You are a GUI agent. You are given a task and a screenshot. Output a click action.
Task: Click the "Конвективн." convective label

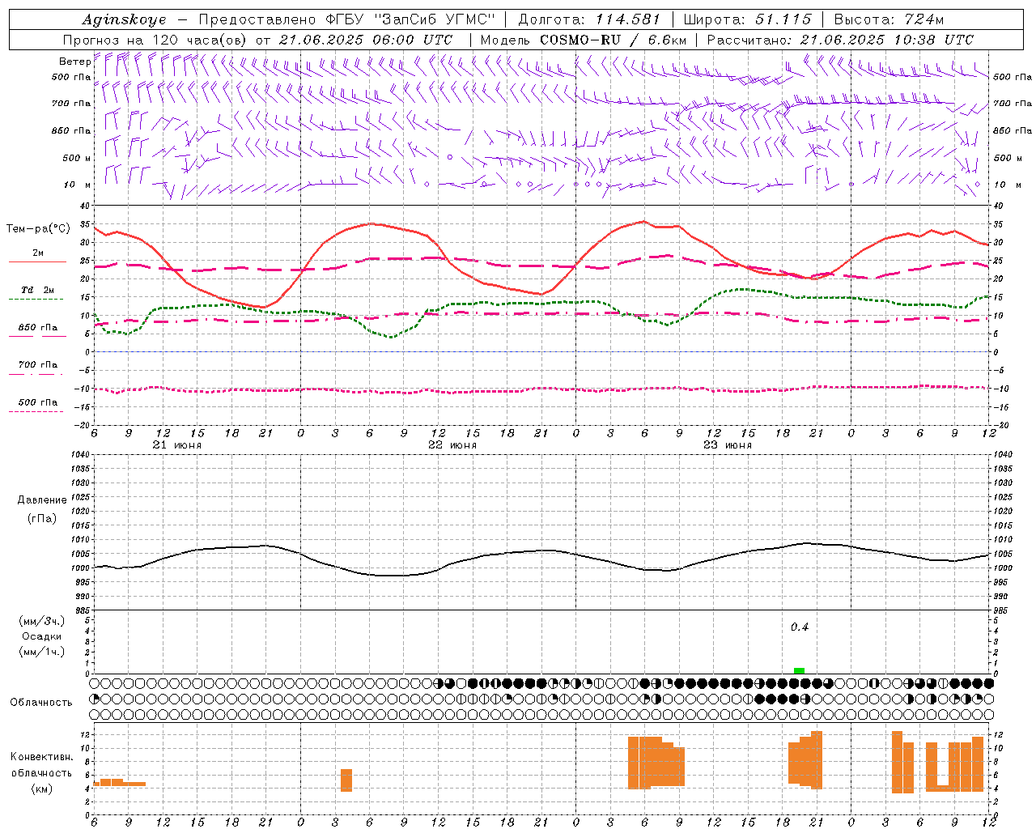click(x=42, y=757)
